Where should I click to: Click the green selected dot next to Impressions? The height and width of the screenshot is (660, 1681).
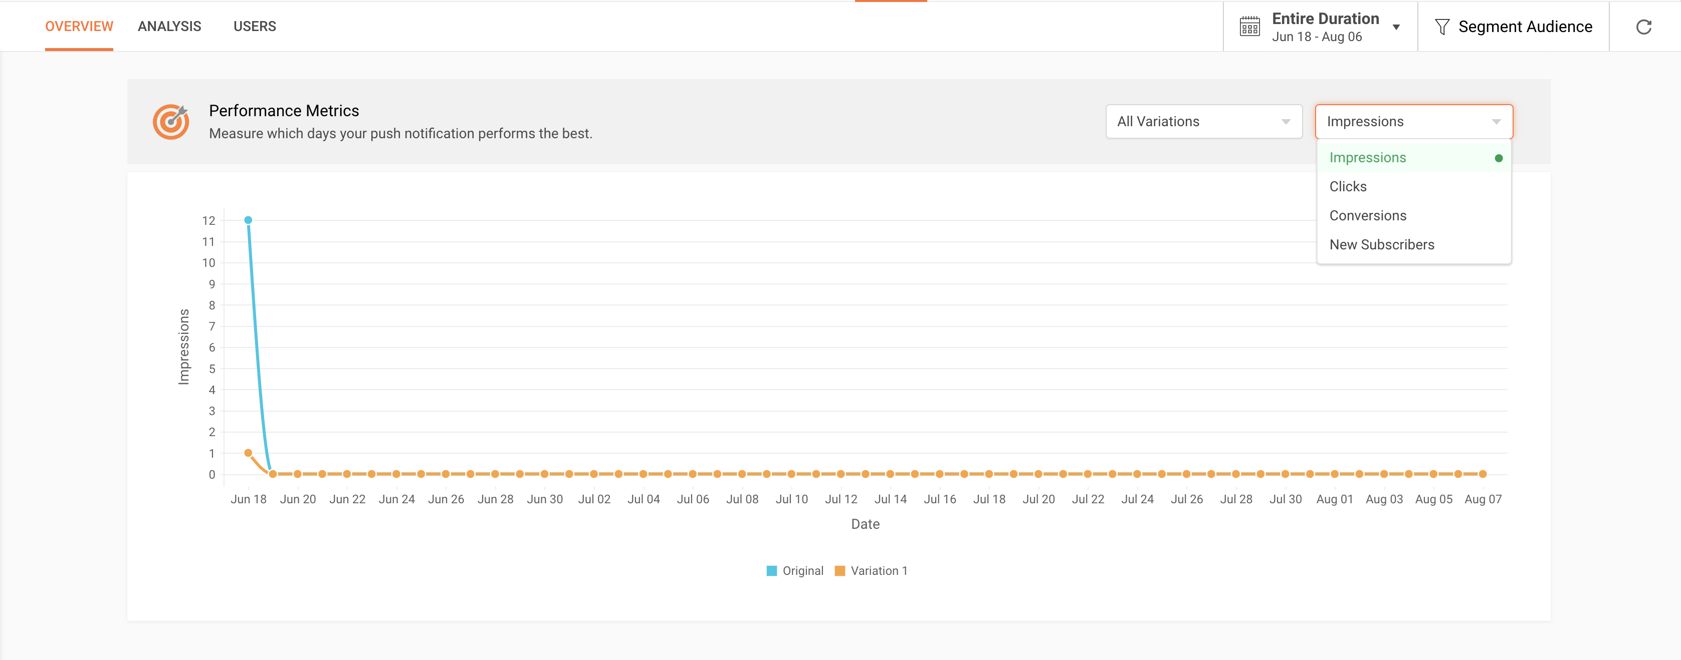click(x=1498, y=158)
